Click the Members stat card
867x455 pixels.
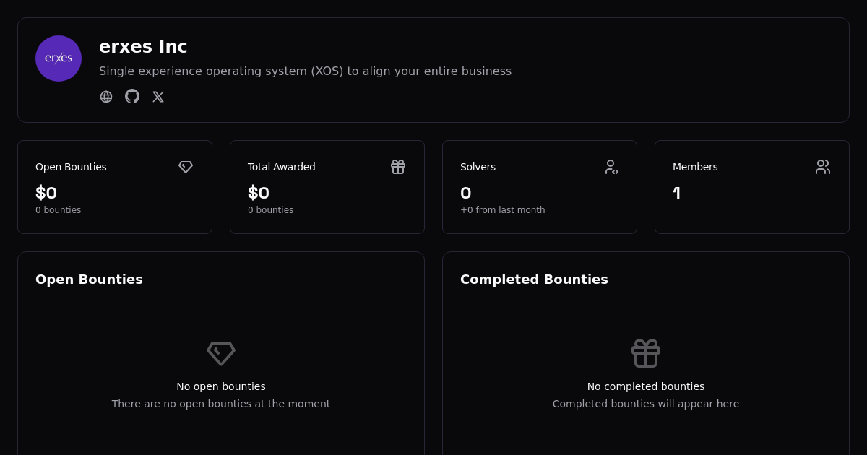752,186
